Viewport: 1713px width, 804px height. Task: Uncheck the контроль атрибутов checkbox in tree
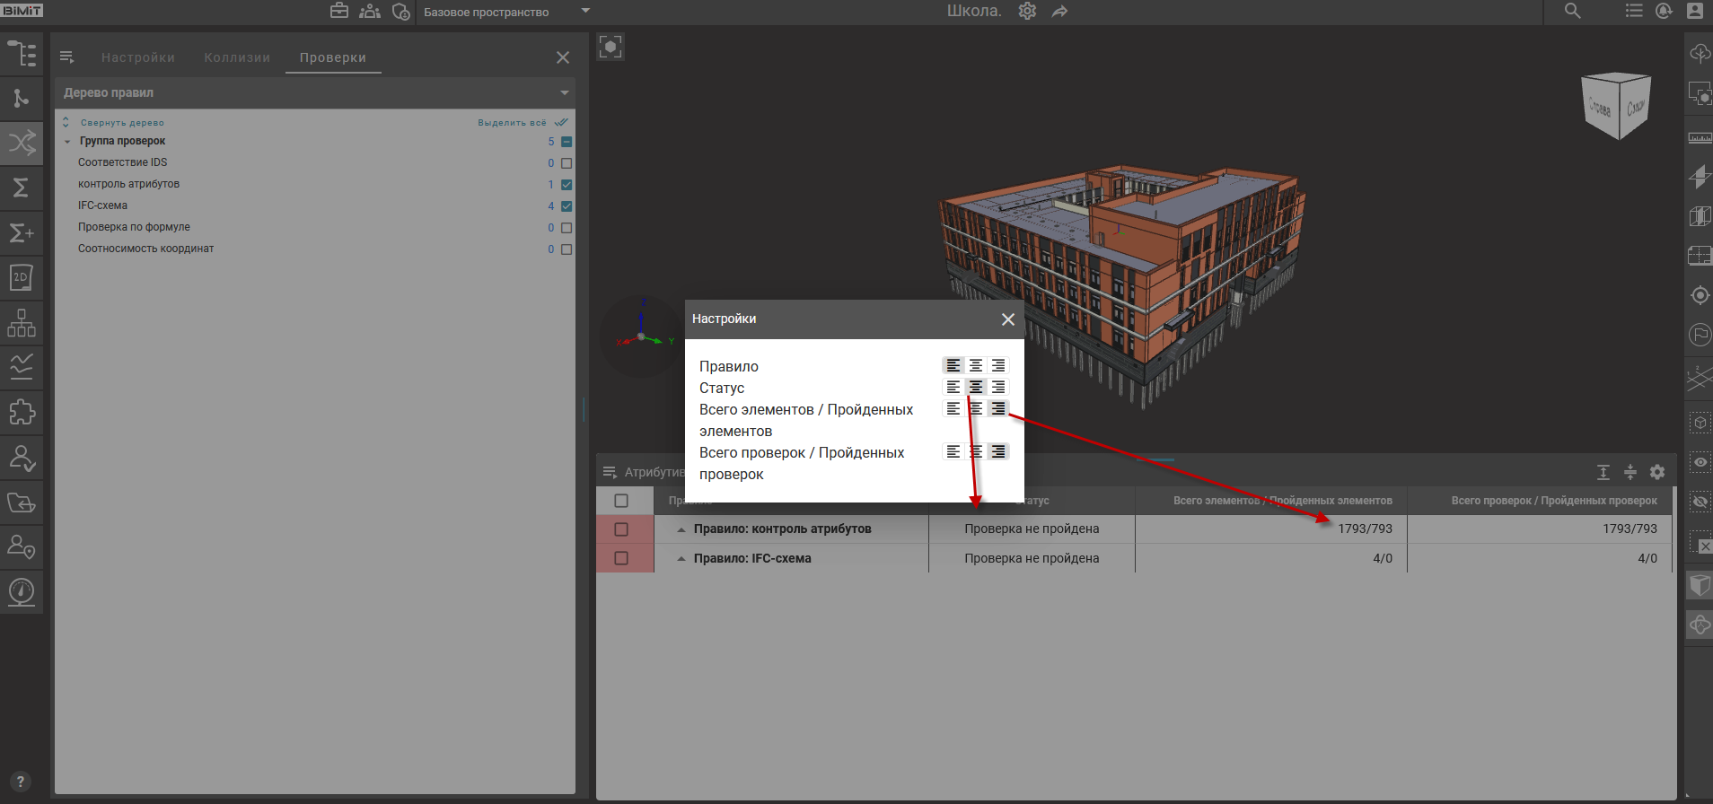(567, 185)
